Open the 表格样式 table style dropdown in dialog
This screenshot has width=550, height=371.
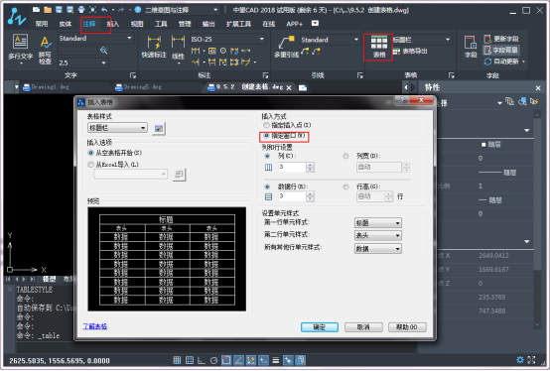pyautogui.click(x=117, y=128)
